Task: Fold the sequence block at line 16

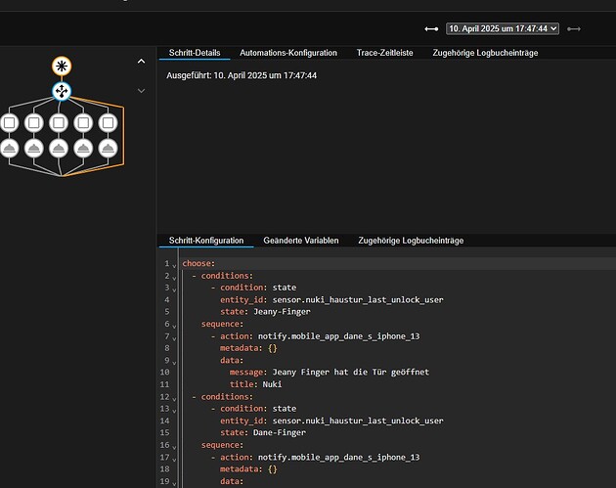Action: click(174, 448)
